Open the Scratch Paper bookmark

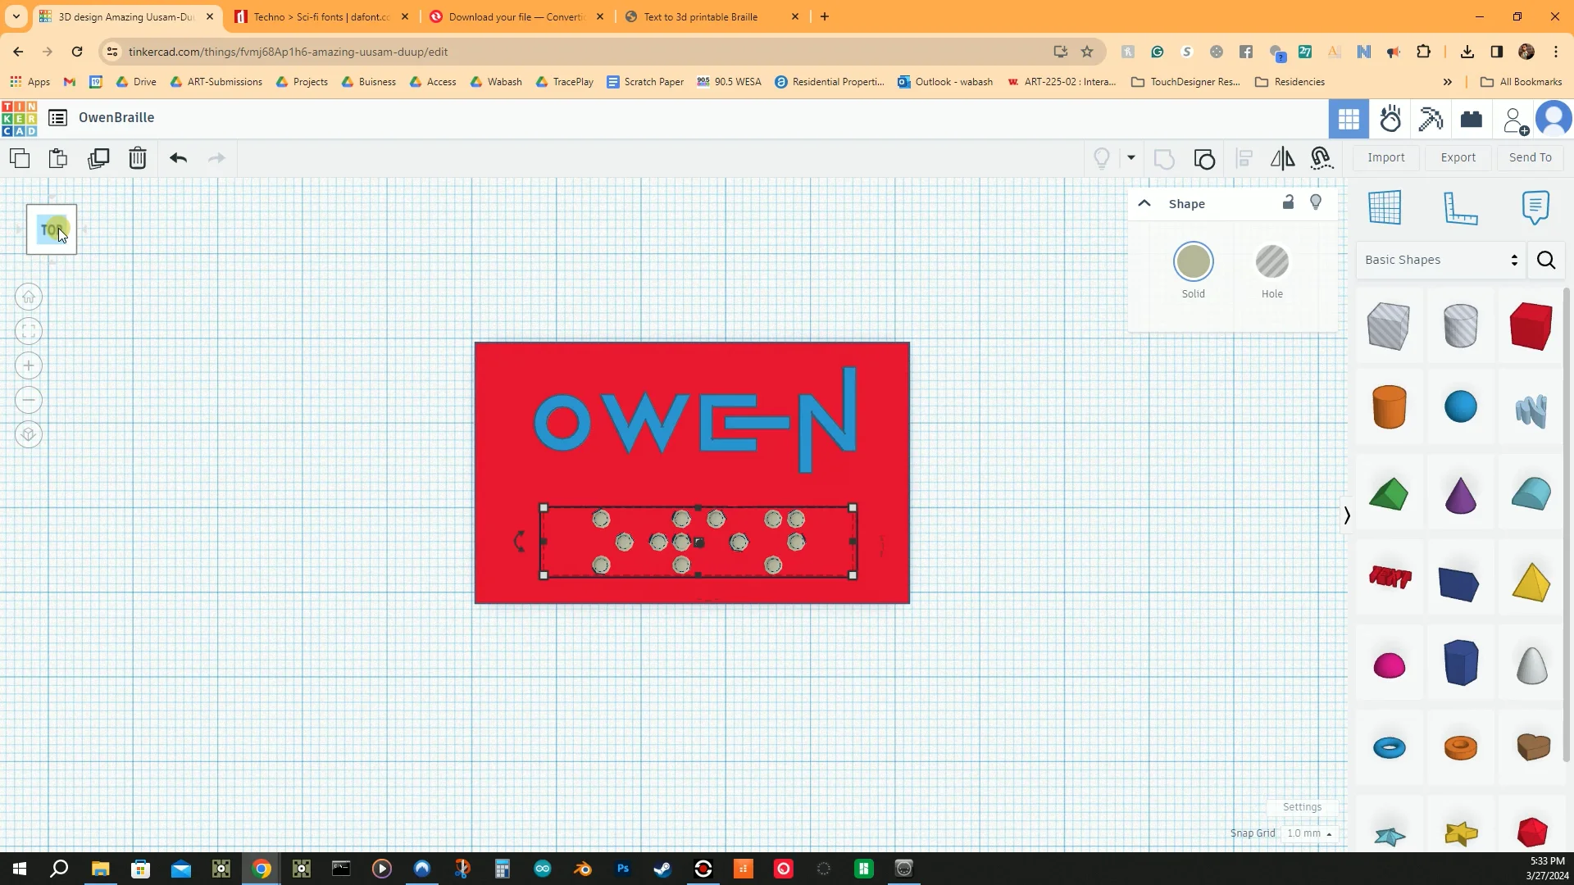(x=645, y=82)
